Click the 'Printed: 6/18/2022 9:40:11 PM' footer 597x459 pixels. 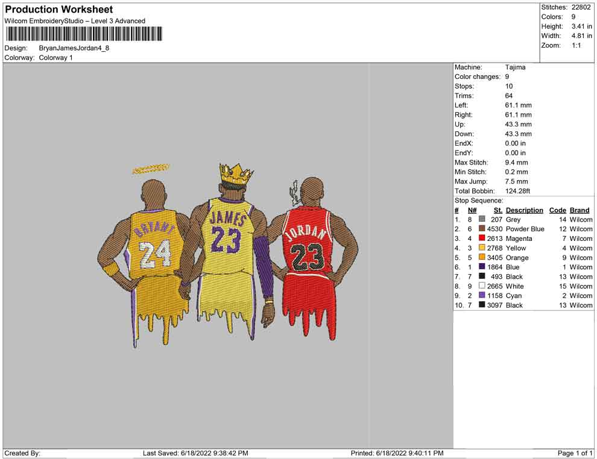point(397,453)
